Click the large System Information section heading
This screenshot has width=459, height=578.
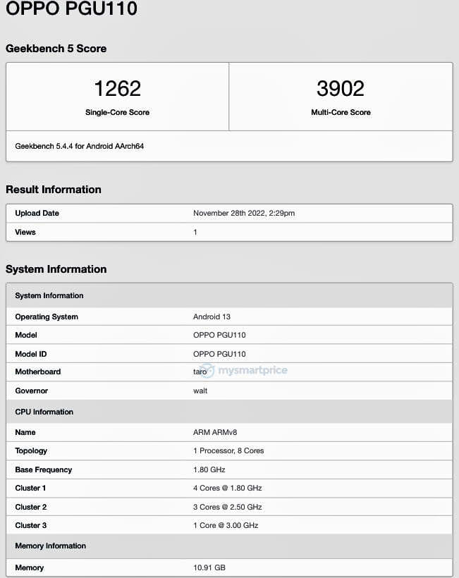click(x=56, y=269)
